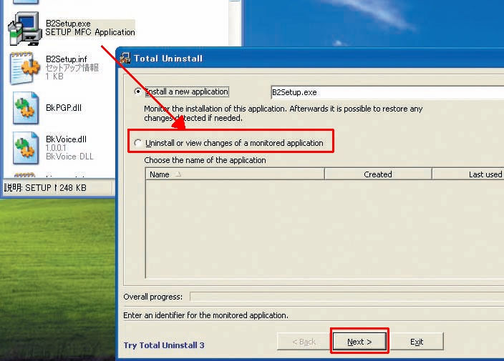Click the BkVoice.dll file name text
The height and width of the screenshot is (361, 504).
coord(66,139)
